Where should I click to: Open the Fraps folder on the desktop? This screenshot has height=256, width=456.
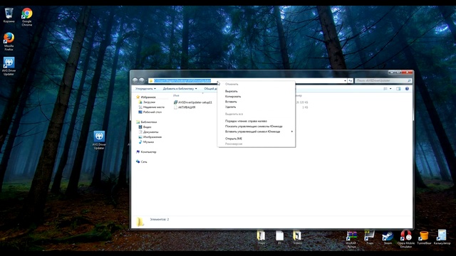261,238
